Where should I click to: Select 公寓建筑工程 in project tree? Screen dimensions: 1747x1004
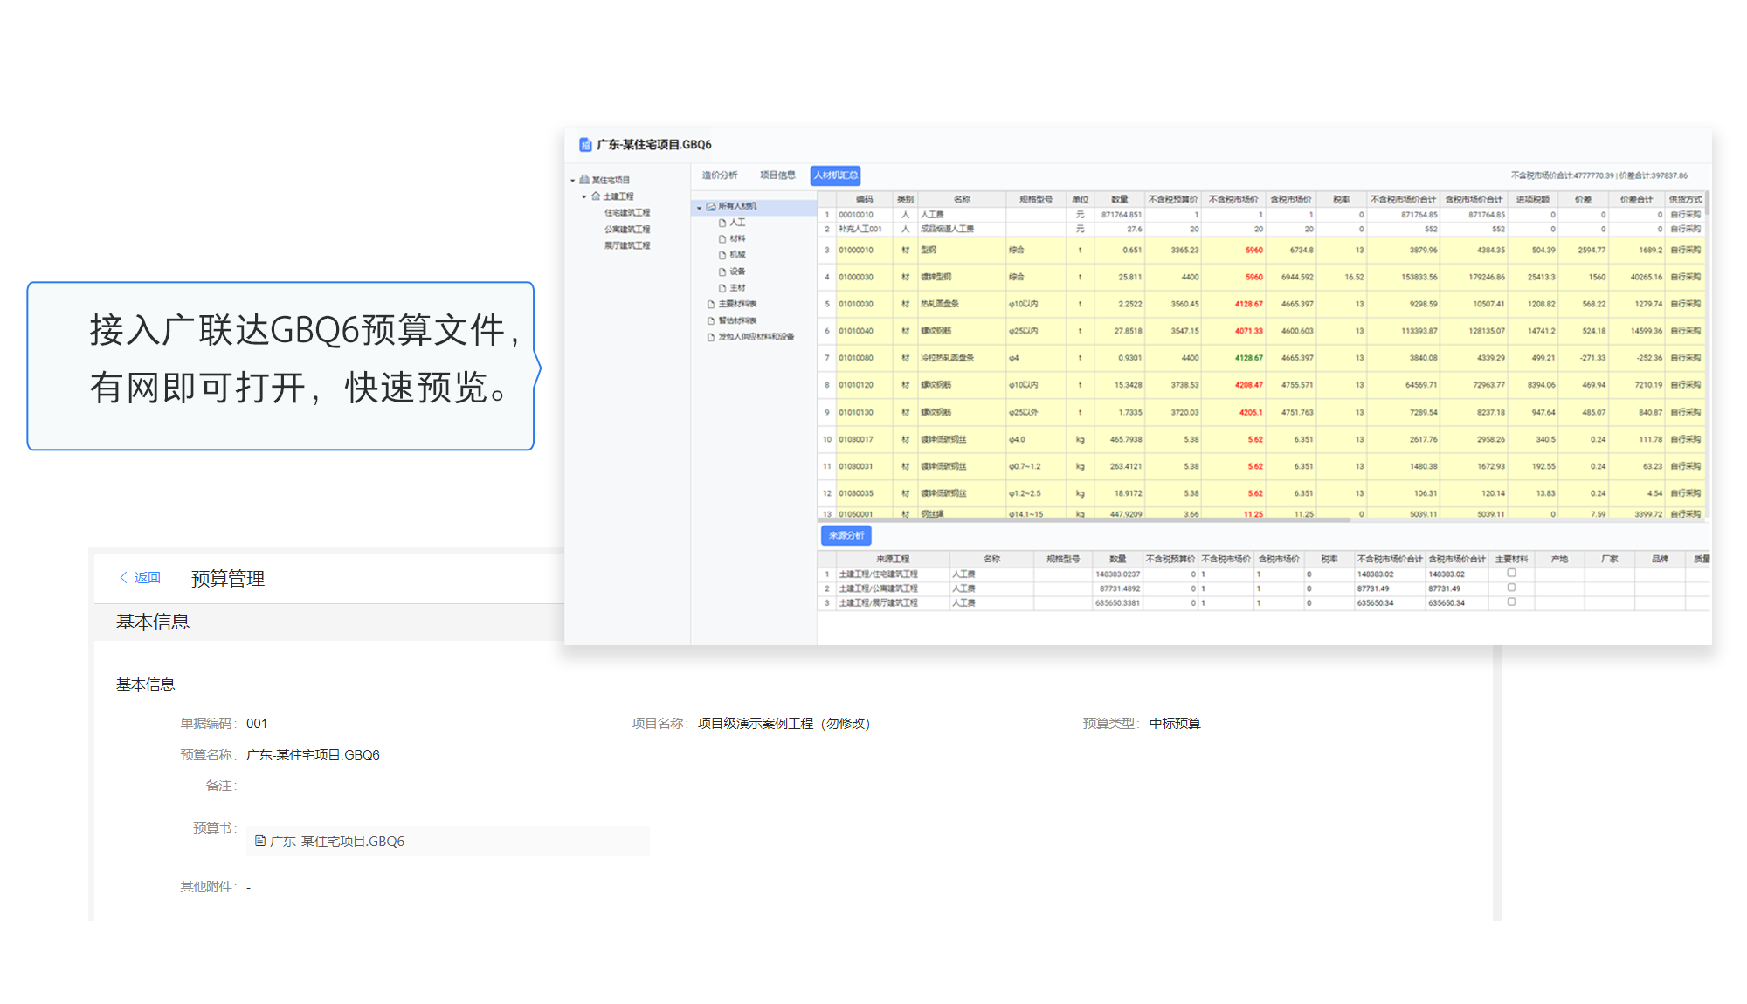pyautogui.click(x=627, y=230)
